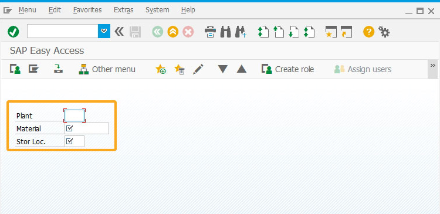This screenshot has width=440, height=214.
Task: Click the User menu icon
Action: [x=15, y=69]
